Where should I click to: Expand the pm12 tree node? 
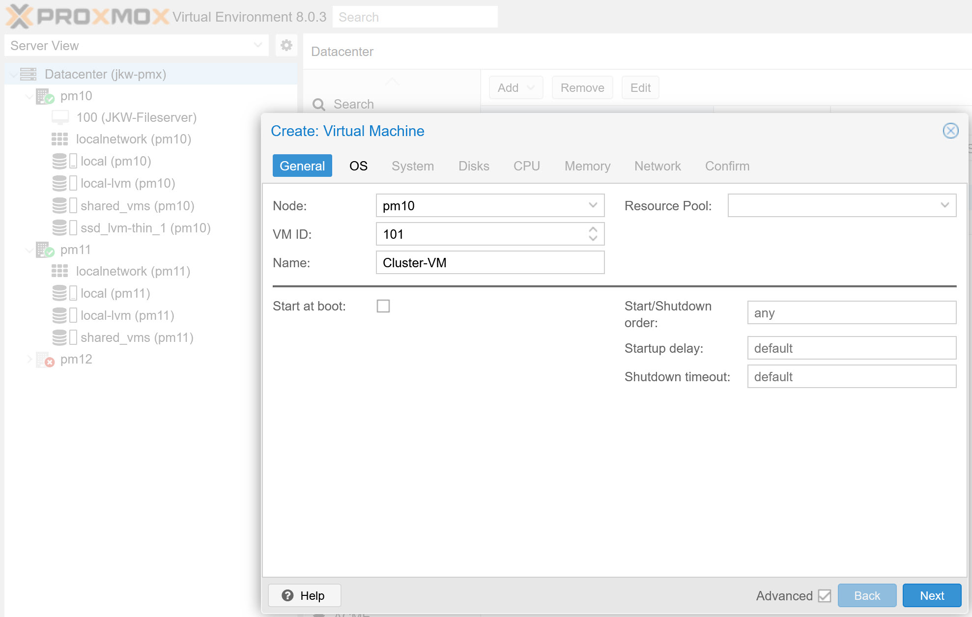click(29, 360)
